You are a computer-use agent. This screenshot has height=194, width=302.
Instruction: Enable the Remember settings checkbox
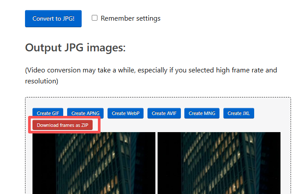pos(94,18)
